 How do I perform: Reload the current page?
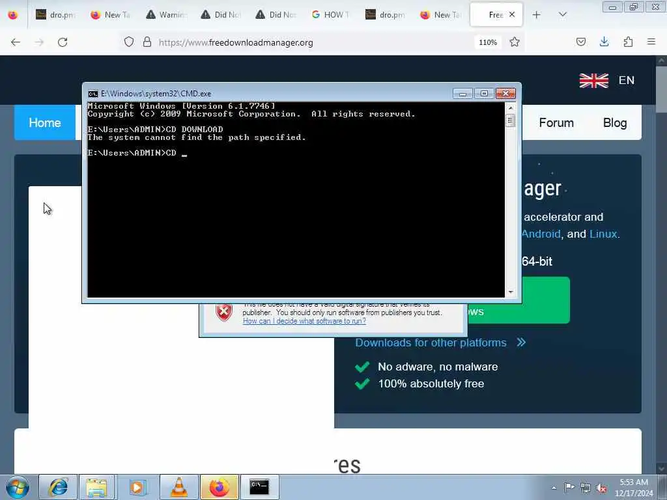(63, 42)
